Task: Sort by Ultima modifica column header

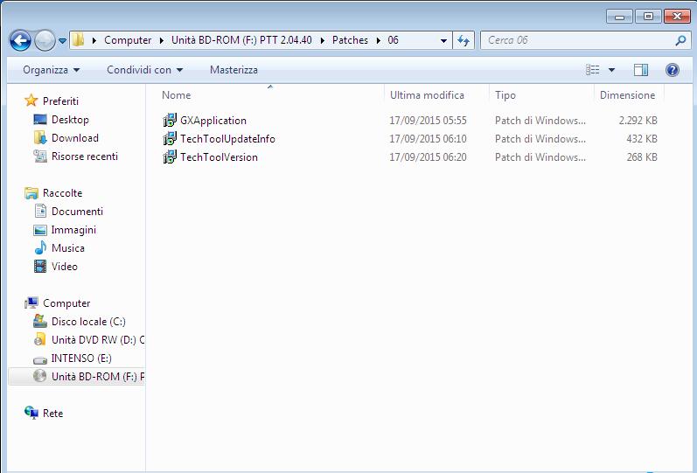Action: coord(427,95)
